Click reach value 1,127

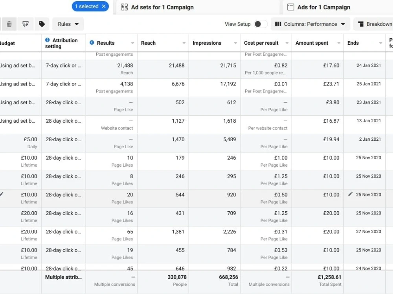pos(178,121)
